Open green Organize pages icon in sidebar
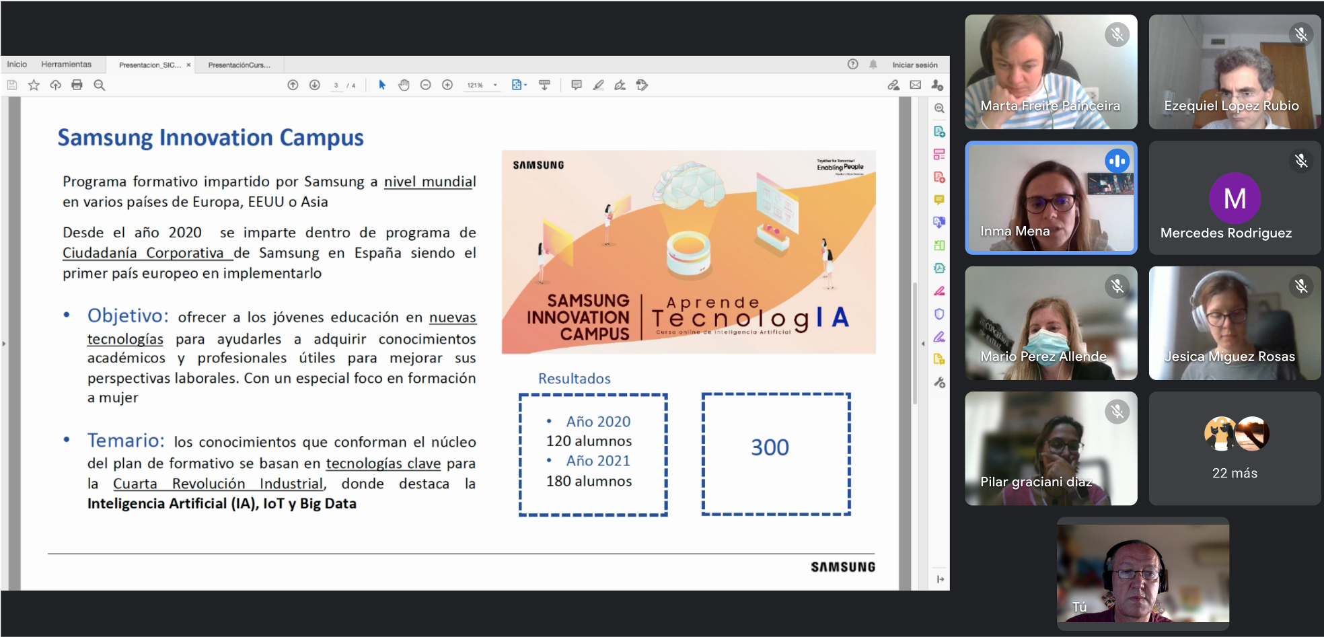The image size is (1324, 637). point(939,246)
